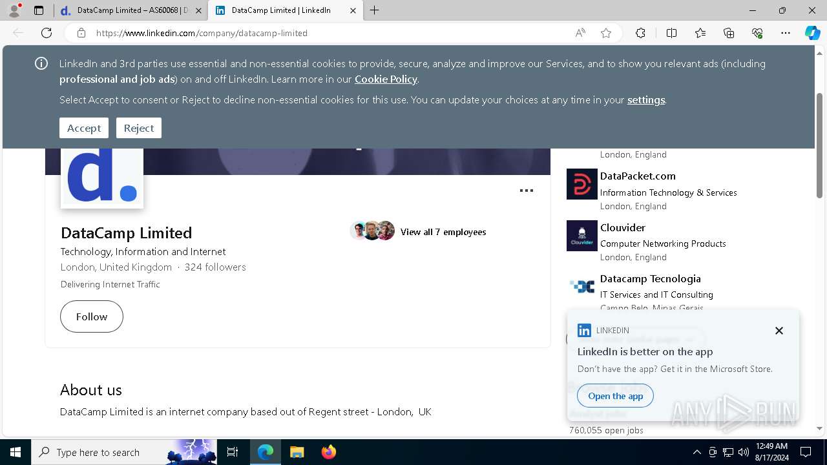This screenshot has height=465, width=827.
Task: Click the DataCamp Limited company name heading
Action: click(x=126, y=232)
